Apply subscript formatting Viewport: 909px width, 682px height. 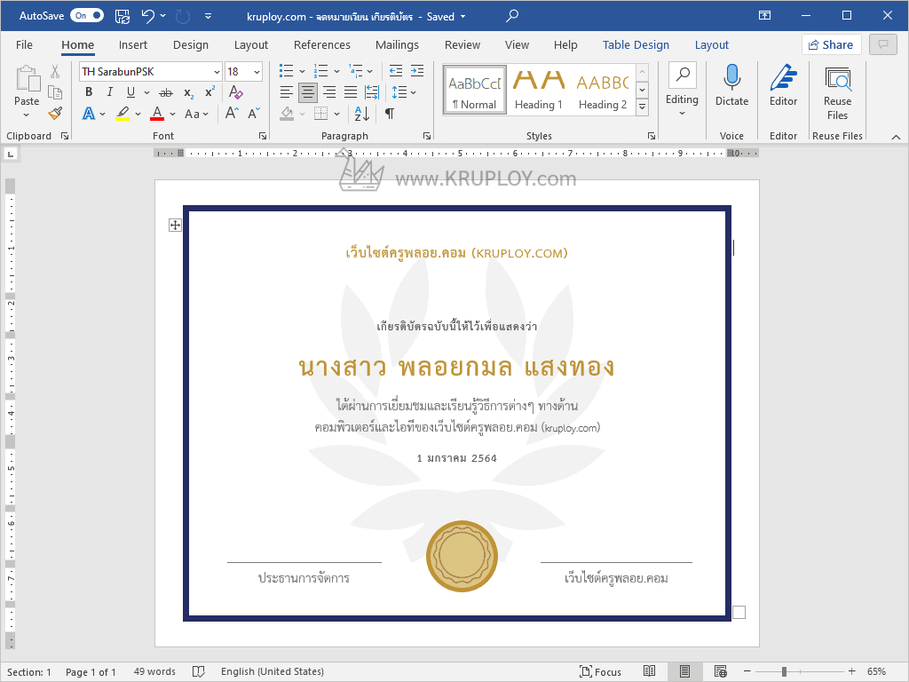click(188, 92)
